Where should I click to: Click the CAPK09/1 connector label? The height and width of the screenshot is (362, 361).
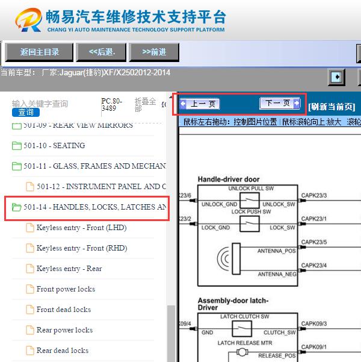click(x=314, y=347)
